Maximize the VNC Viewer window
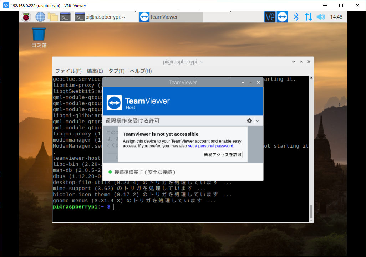 click(341, 5)
